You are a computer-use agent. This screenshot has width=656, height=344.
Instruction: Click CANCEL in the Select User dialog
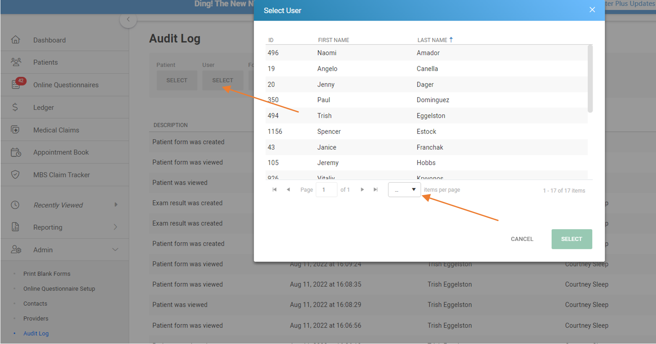tap(521, 239)
